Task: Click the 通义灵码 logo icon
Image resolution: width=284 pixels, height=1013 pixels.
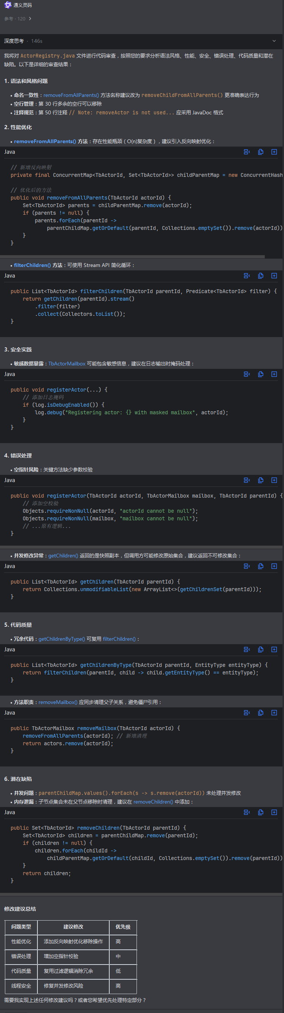Action: tap(8, 5)
